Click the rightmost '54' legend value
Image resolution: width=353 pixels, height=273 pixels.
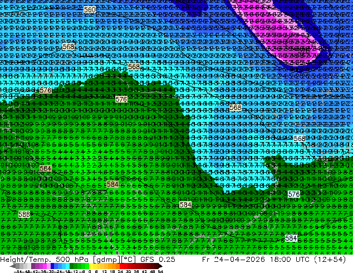click(160, 271)
